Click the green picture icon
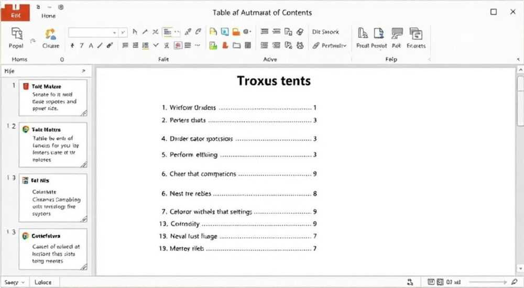This screenshot has height=288, width=524. pos(213,46)
